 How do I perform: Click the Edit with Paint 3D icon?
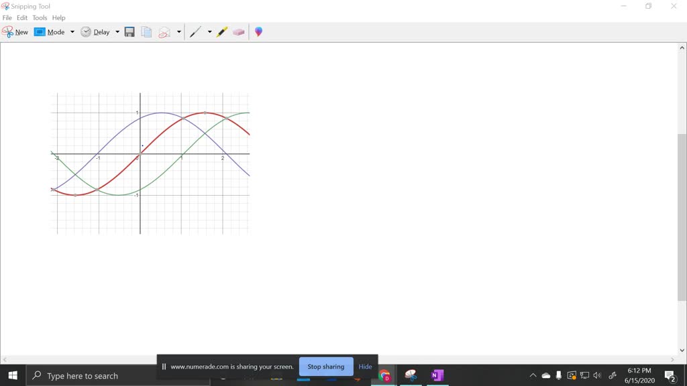[258, 31]
